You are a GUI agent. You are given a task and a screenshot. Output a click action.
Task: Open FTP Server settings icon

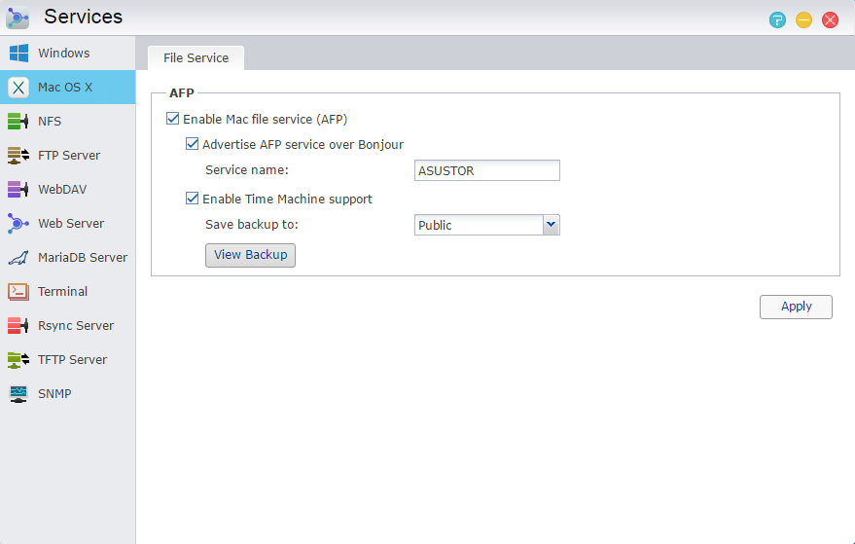coord(18,156)
